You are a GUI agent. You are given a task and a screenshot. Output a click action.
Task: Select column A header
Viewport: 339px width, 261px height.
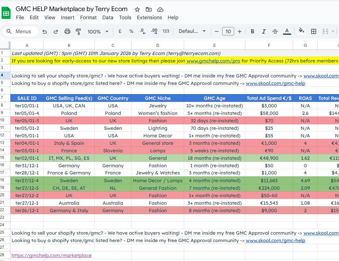[x=27, y=46]
